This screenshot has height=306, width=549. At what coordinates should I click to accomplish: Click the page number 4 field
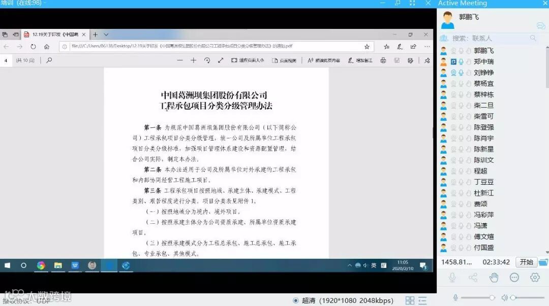pyautogui.click(x=6, y=60)
